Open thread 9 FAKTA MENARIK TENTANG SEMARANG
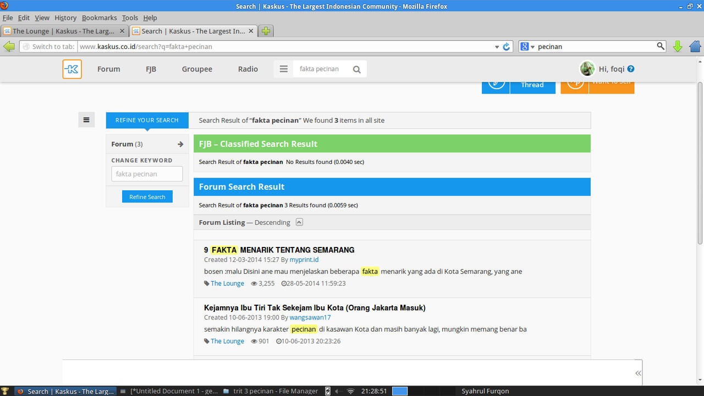Image resolution: width=704 pixels, height=396 pixels. coord(279,250)
